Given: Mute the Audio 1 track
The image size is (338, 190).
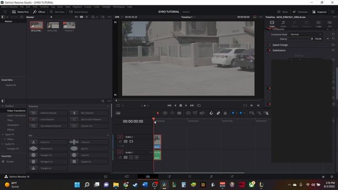Looking at the screenshot, I should coord(137,157).
